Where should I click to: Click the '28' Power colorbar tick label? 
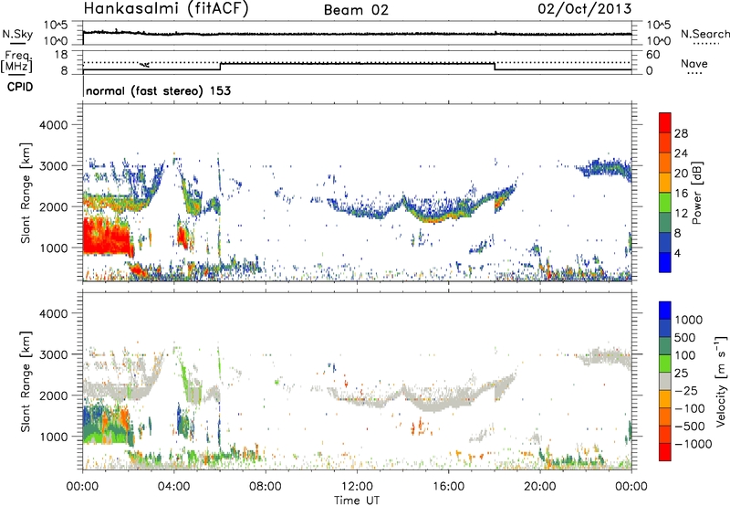(681, 133)
